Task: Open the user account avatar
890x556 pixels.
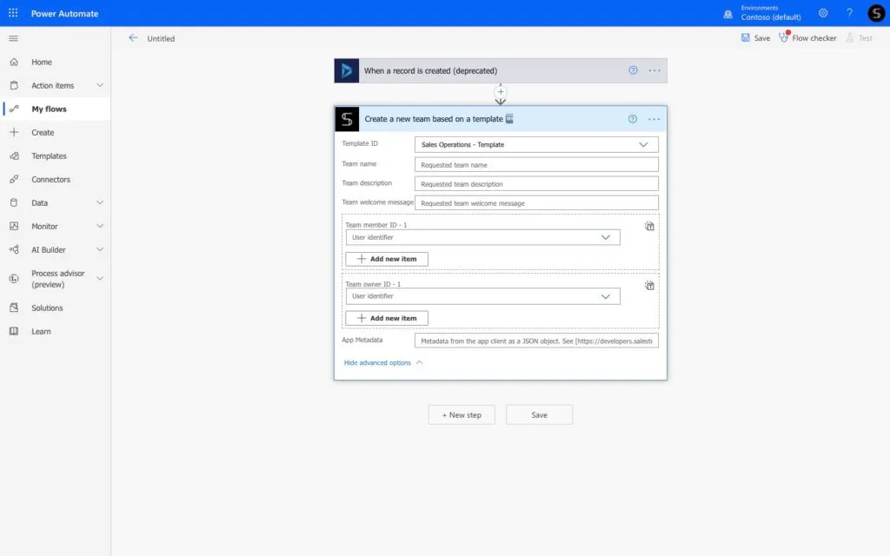Action: pyautogui.click(x=876, y=13)
